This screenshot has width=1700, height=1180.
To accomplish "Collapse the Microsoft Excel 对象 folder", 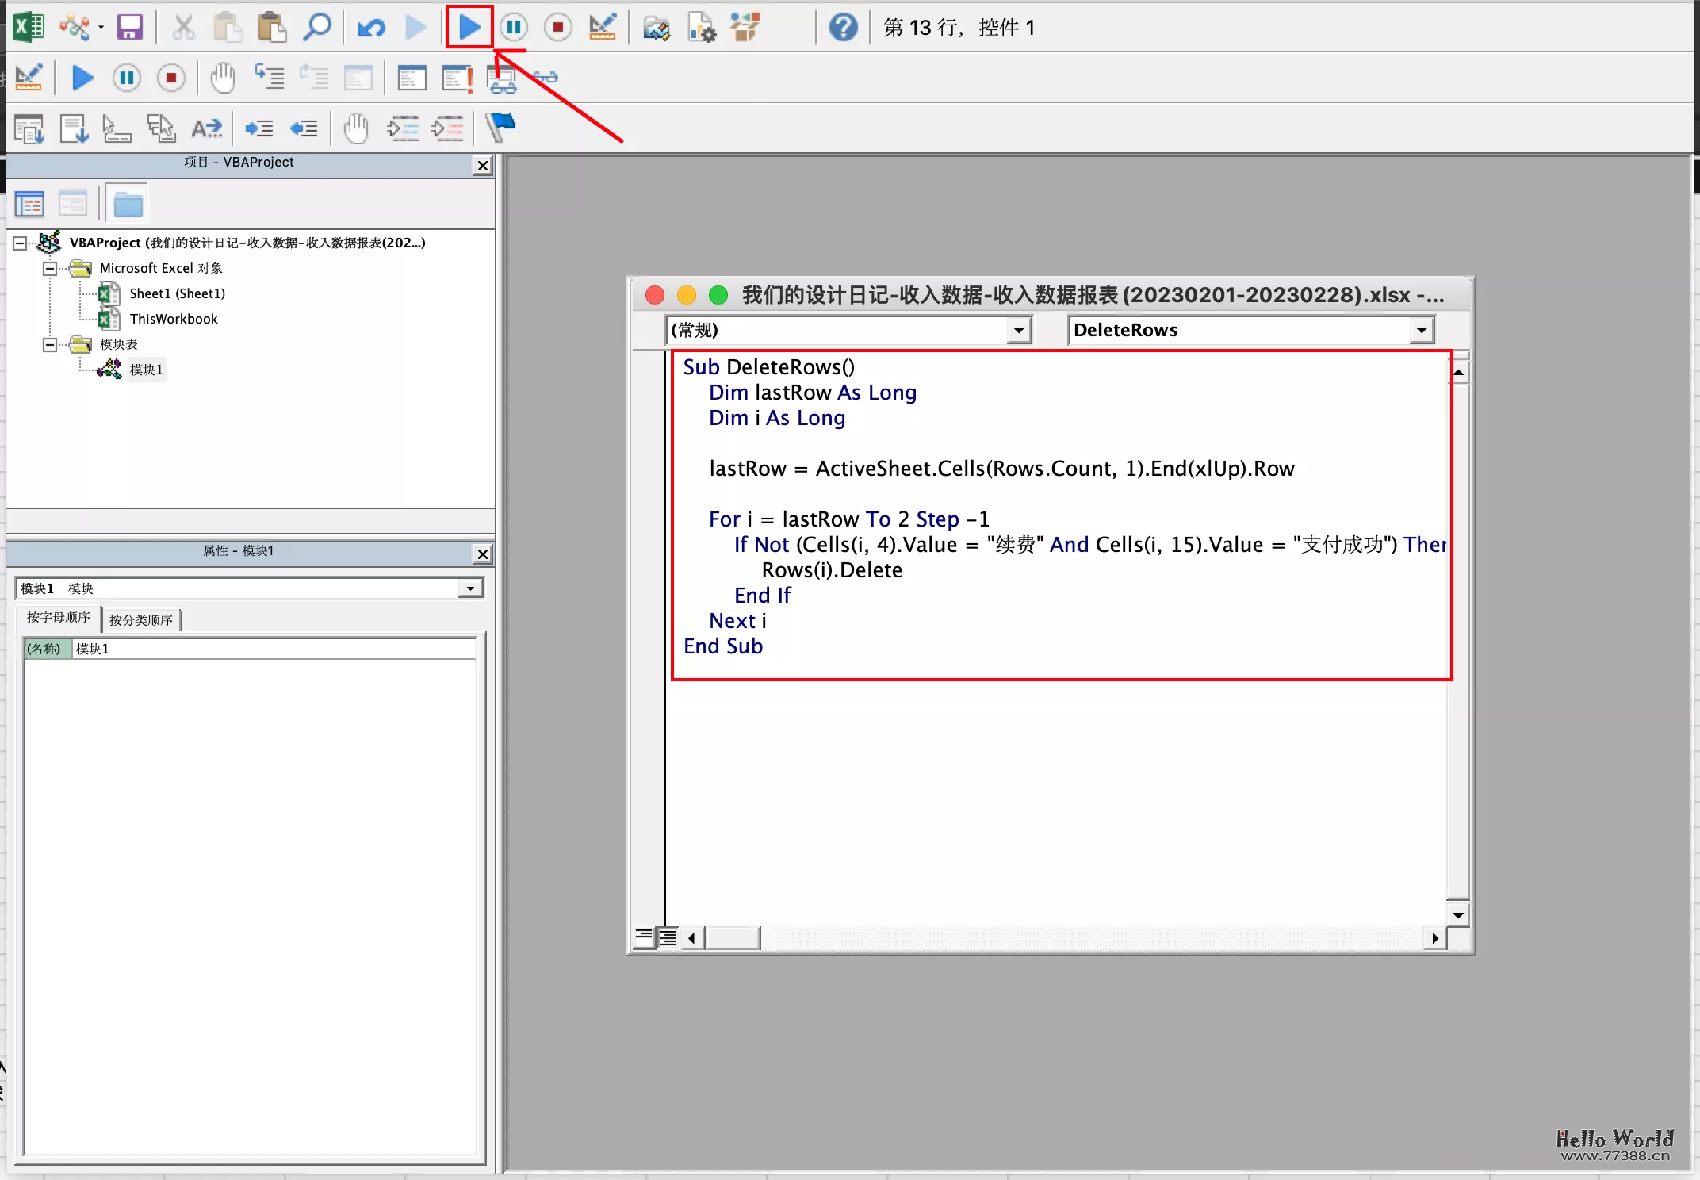I will click(49, 268).
